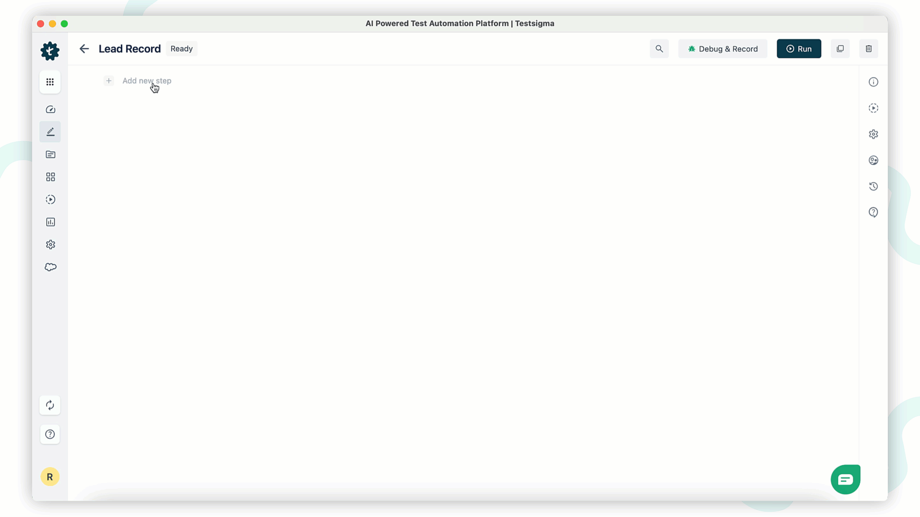The width and height of the screenshot is (920, 517).
Task: Open the right panel user-globe icon
Action: tap(874, 160)
